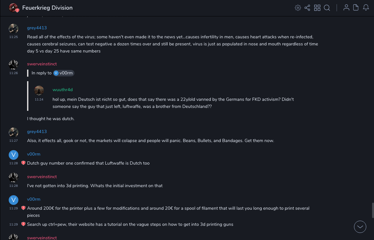
Task: Click username grey4413 on the 11:25 message
Action: [x=37, y=28]
